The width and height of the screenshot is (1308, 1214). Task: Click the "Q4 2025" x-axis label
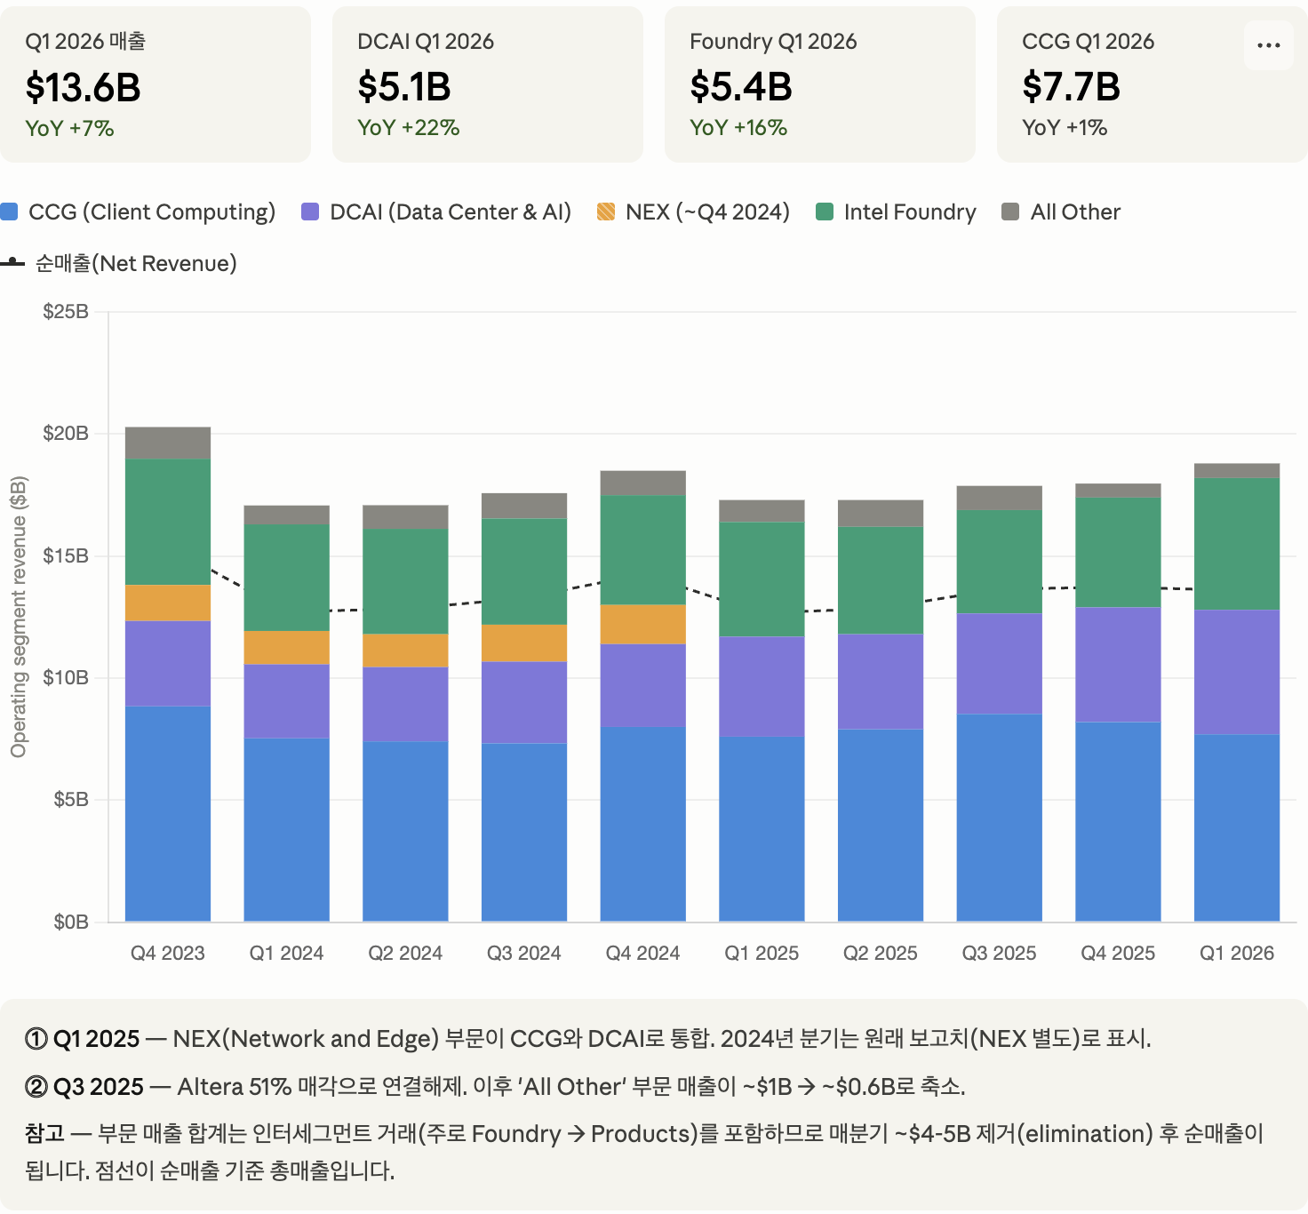1118,953
